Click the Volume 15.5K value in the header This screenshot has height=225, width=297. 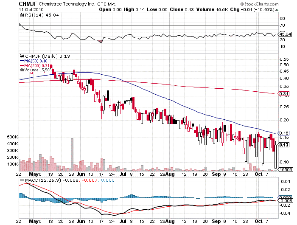coord(212,9)
